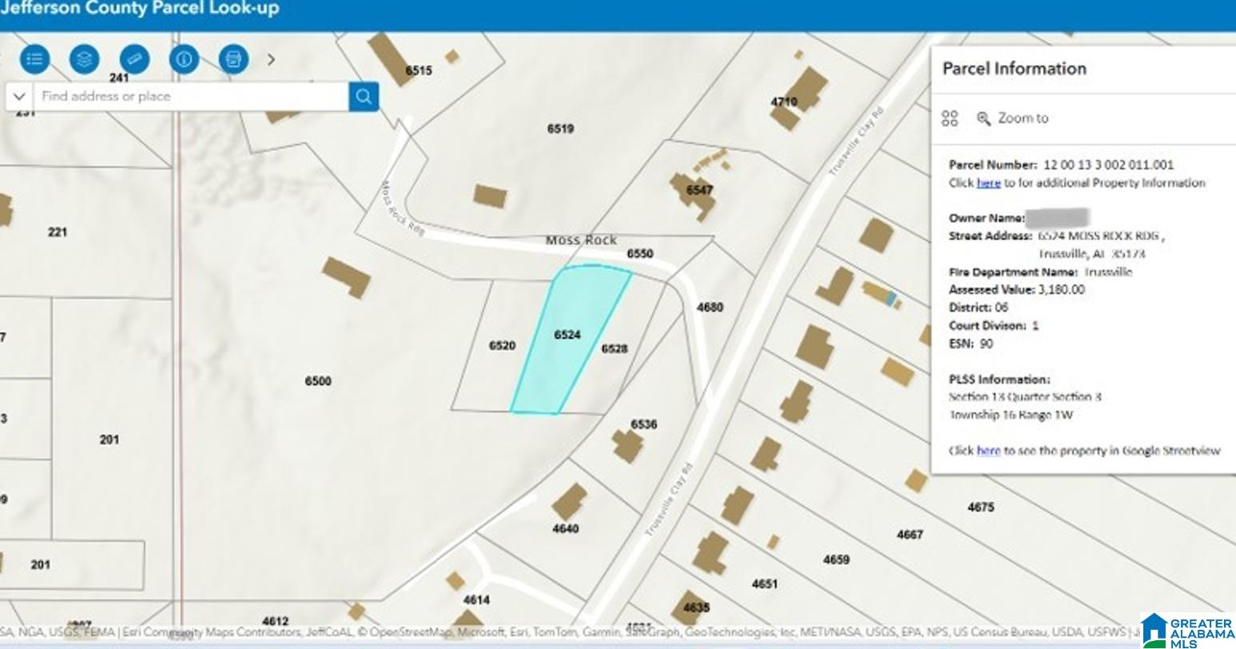
Task: Click parcel label 6536
Action: [643, 424]
